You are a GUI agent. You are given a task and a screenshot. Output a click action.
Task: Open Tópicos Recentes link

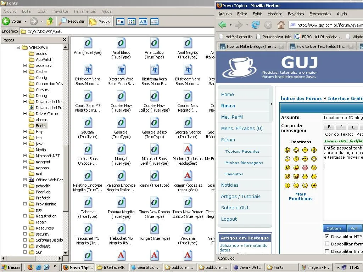click(242, 151)
